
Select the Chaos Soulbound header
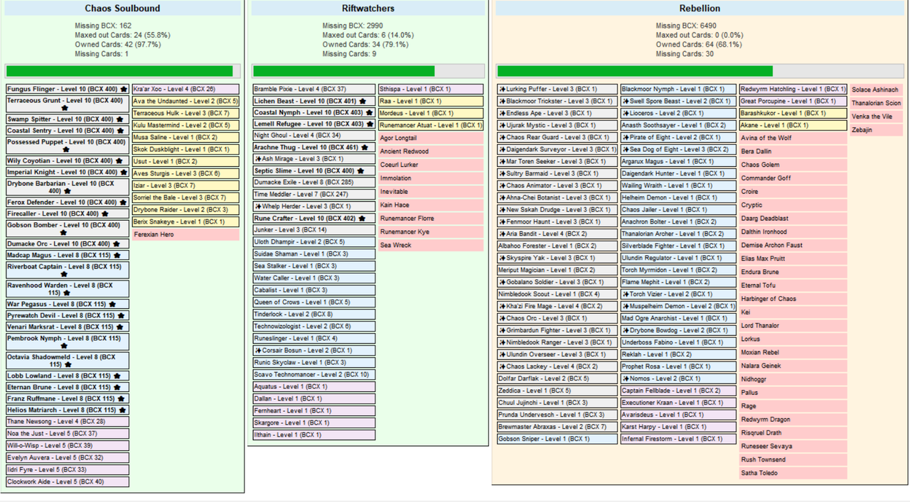[x=122, y=9]
